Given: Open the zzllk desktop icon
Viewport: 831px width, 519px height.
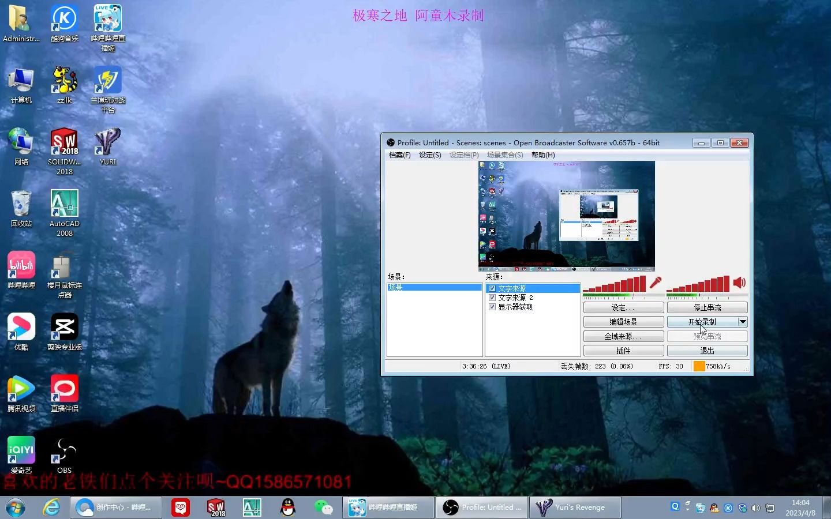Looking at the screenshot, I should tap(65, 85).
